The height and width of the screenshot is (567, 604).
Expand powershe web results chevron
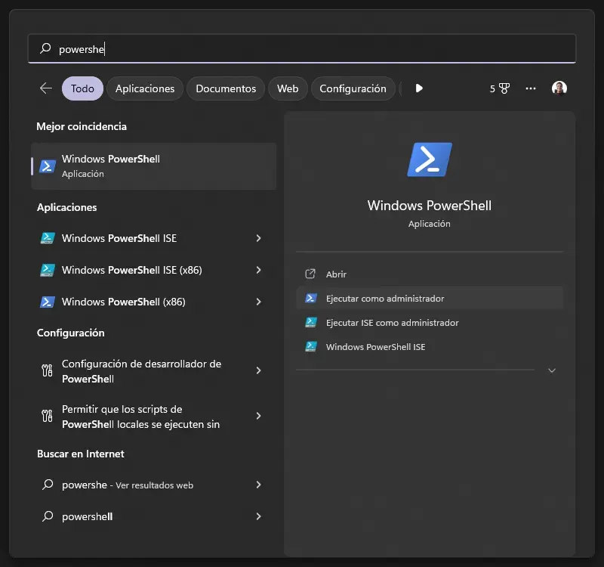258,485
